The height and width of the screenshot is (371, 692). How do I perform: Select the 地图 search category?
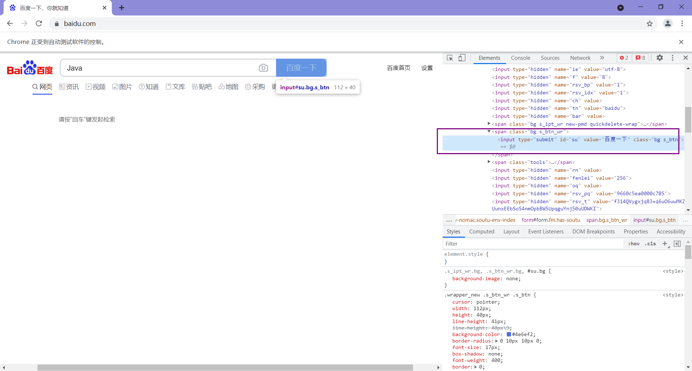coord(229,87)
